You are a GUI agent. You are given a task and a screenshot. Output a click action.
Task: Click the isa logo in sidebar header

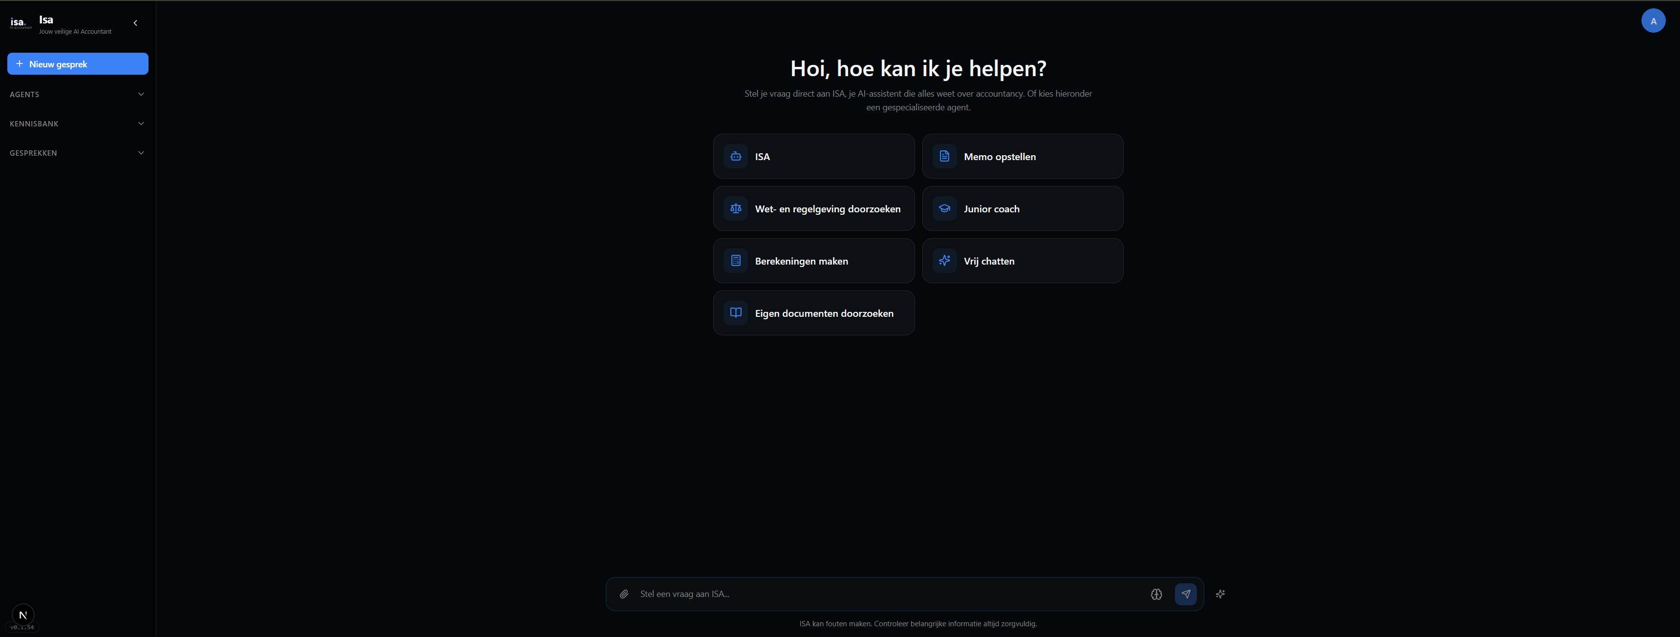point(20,23)
